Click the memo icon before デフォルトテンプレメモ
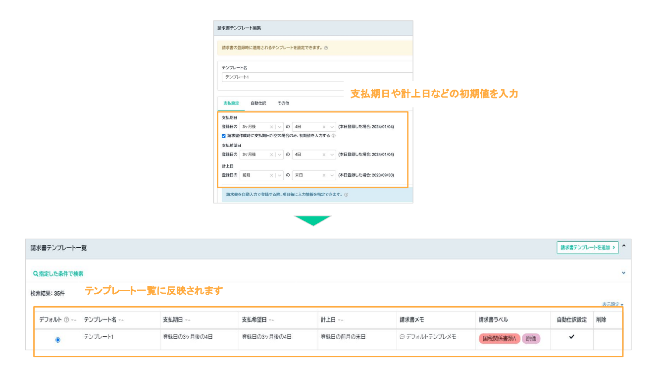 pyautogui.click(x=402, y=337)
